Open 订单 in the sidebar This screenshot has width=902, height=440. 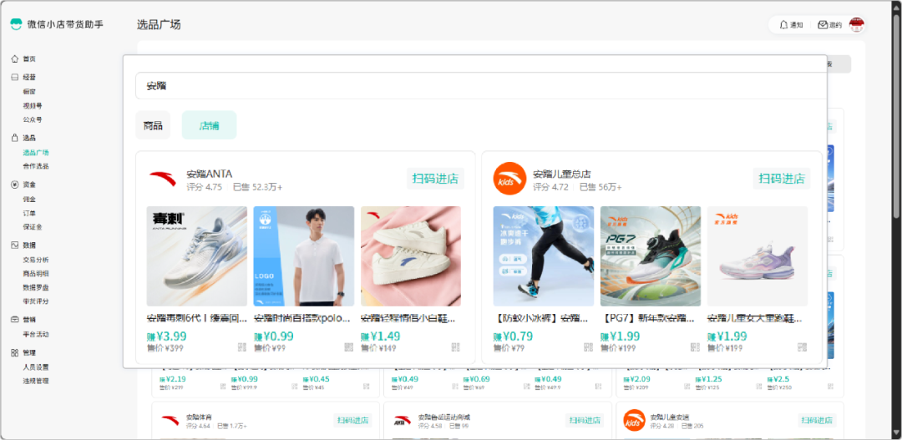point(29,214)
